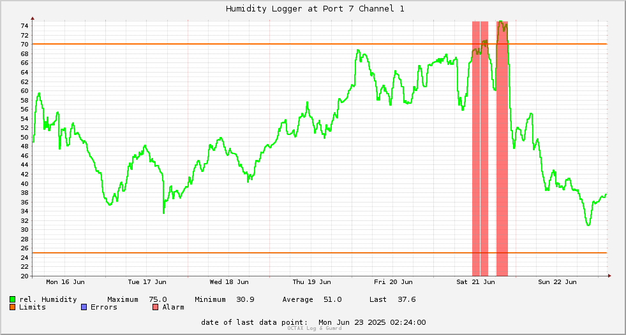This screenshot has height=335, width=626.
Task: Click the orange Limits legend swatch
Action: coord(12,307)
